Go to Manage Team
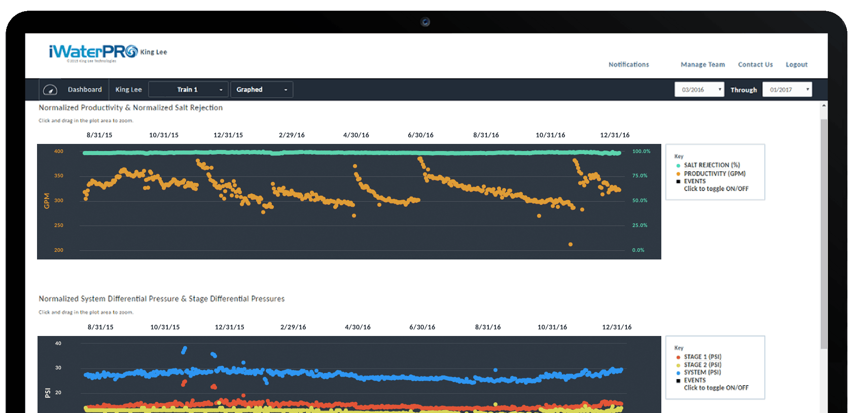Screen dimensions: 852x413 pos(703,64)
